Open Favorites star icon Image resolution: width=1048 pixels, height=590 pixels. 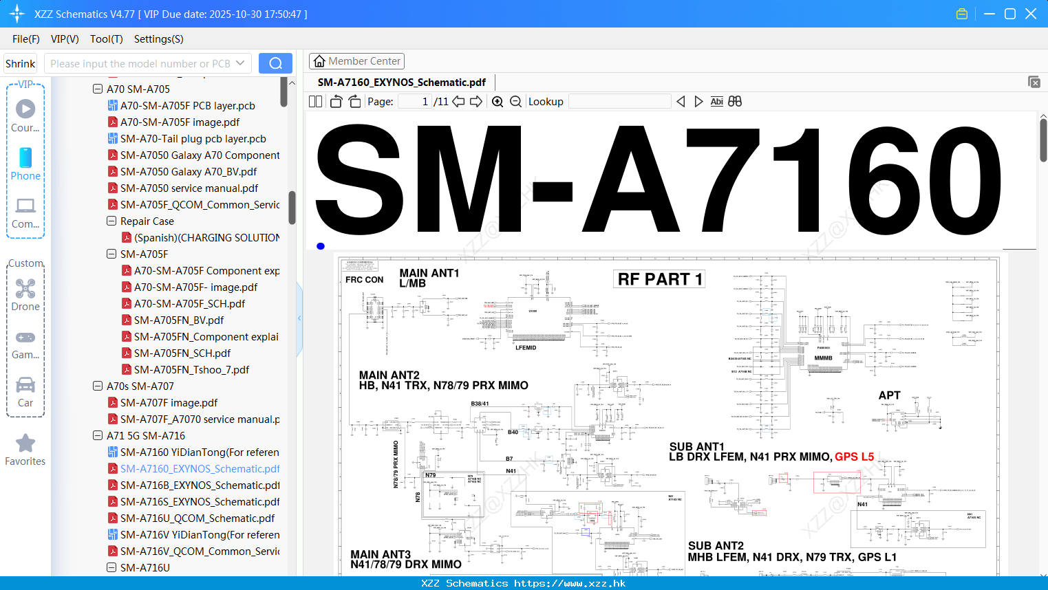point(25,450)
